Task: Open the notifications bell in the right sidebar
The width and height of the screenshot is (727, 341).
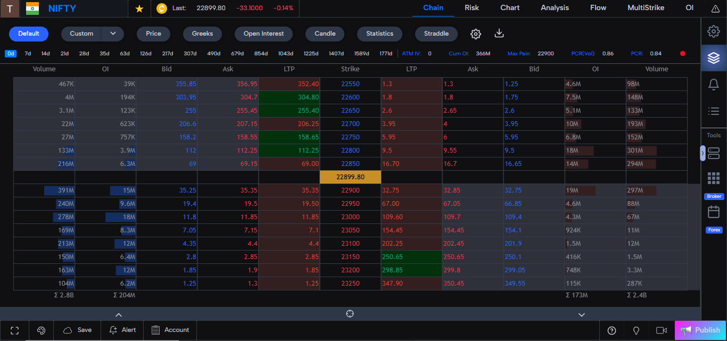Action: pos(714,84)
